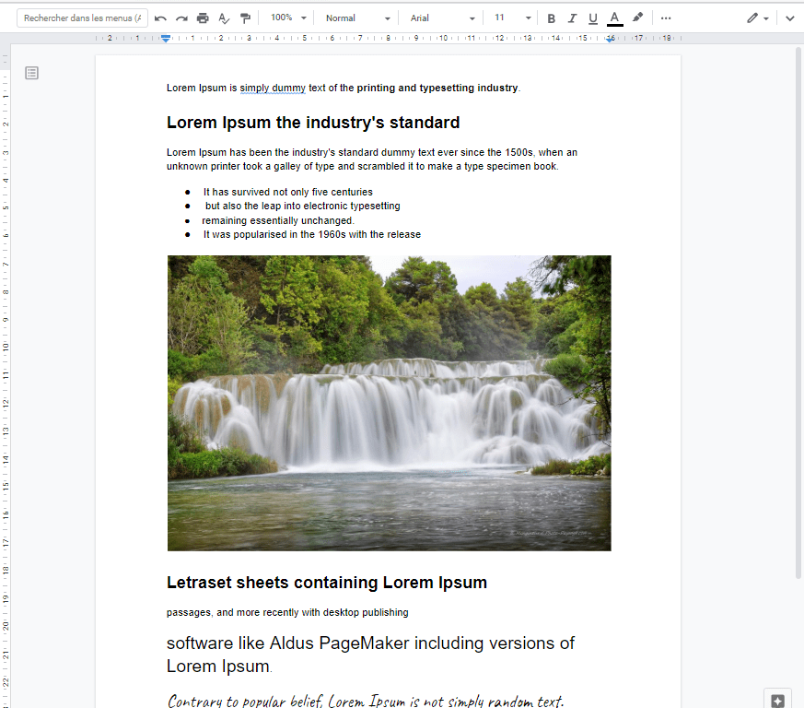The width and height of the screenshot is (804, 708).
Task: Select the redo icon in the toolbar
Action: pyautogui.click(x=181, y=17)
